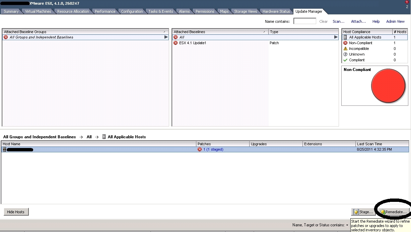This screenshot has height=232, width=411.
Task: Select the Compliant compliance row
Action: 374,60
